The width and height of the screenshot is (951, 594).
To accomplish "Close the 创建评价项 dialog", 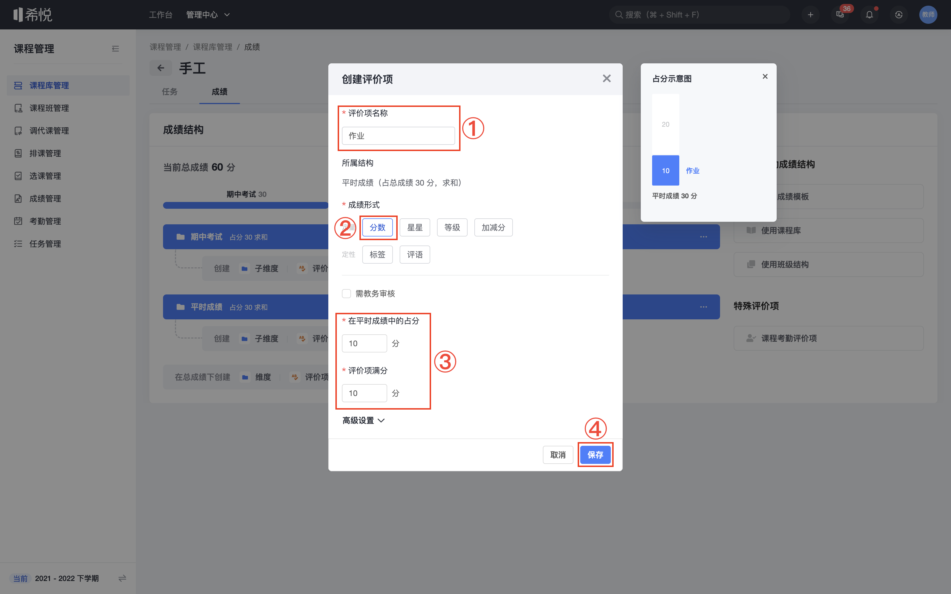I will tap(607, 79).
